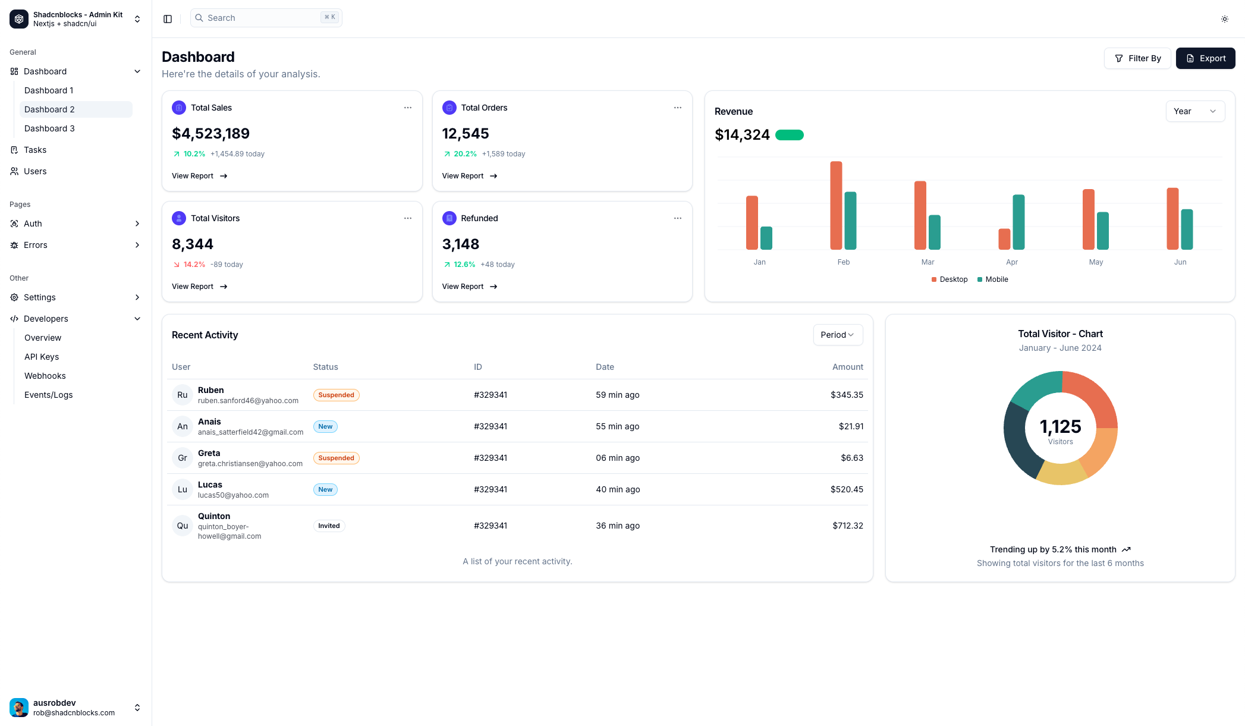
Task: Select the Tasks sidebar icon
Action: 14,150
